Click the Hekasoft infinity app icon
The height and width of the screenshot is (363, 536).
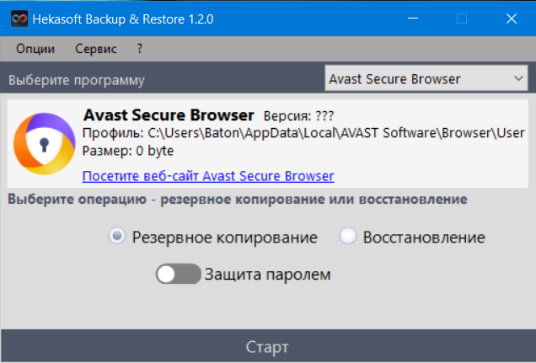(x=19, y=19)
